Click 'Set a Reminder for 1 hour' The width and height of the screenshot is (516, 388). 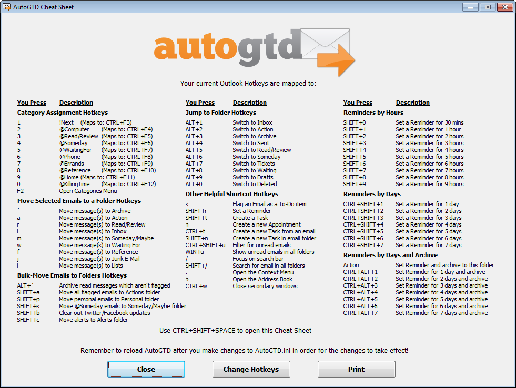click(x=429, y=129)
